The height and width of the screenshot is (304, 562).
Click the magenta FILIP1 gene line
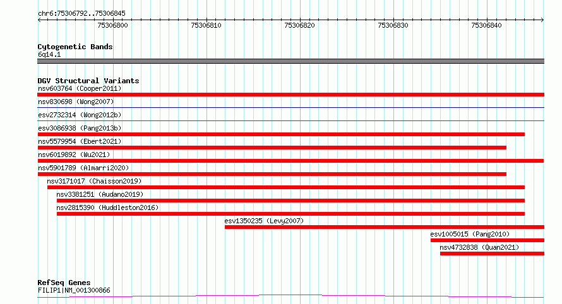click(290, 296)
